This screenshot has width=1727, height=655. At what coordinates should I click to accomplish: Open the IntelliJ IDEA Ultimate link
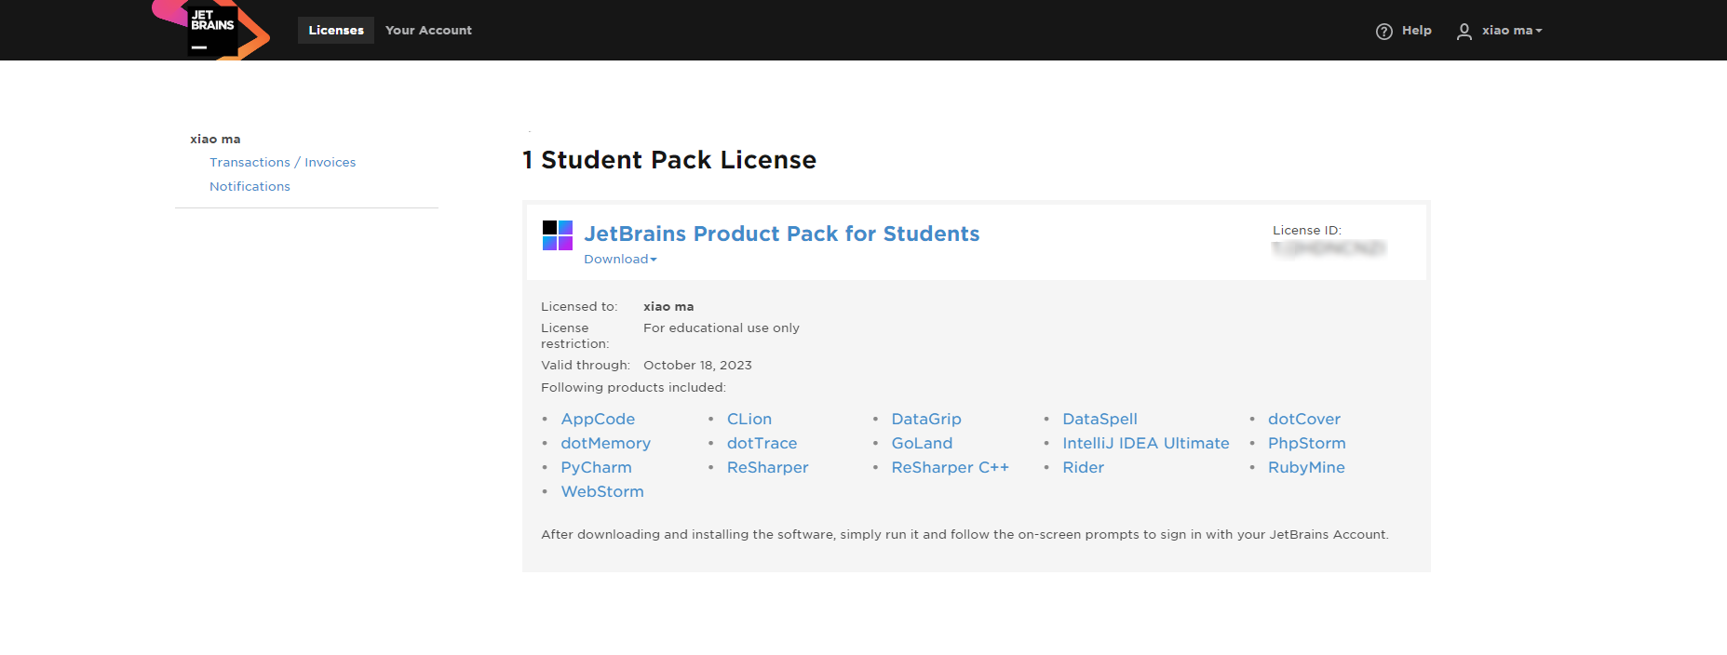(1146, 443)
